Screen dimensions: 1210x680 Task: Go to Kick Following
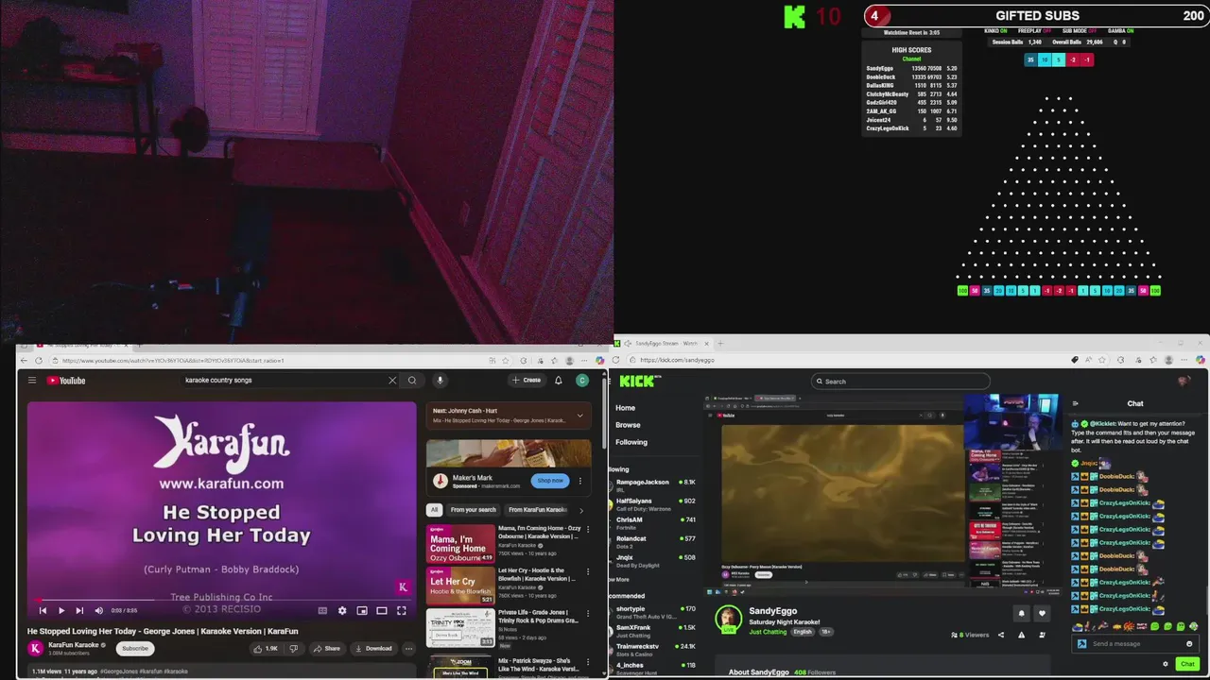coord(631,442)
